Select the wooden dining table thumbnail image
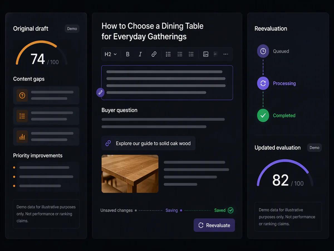This screenshot has height=251, width=334. point(130,174)
